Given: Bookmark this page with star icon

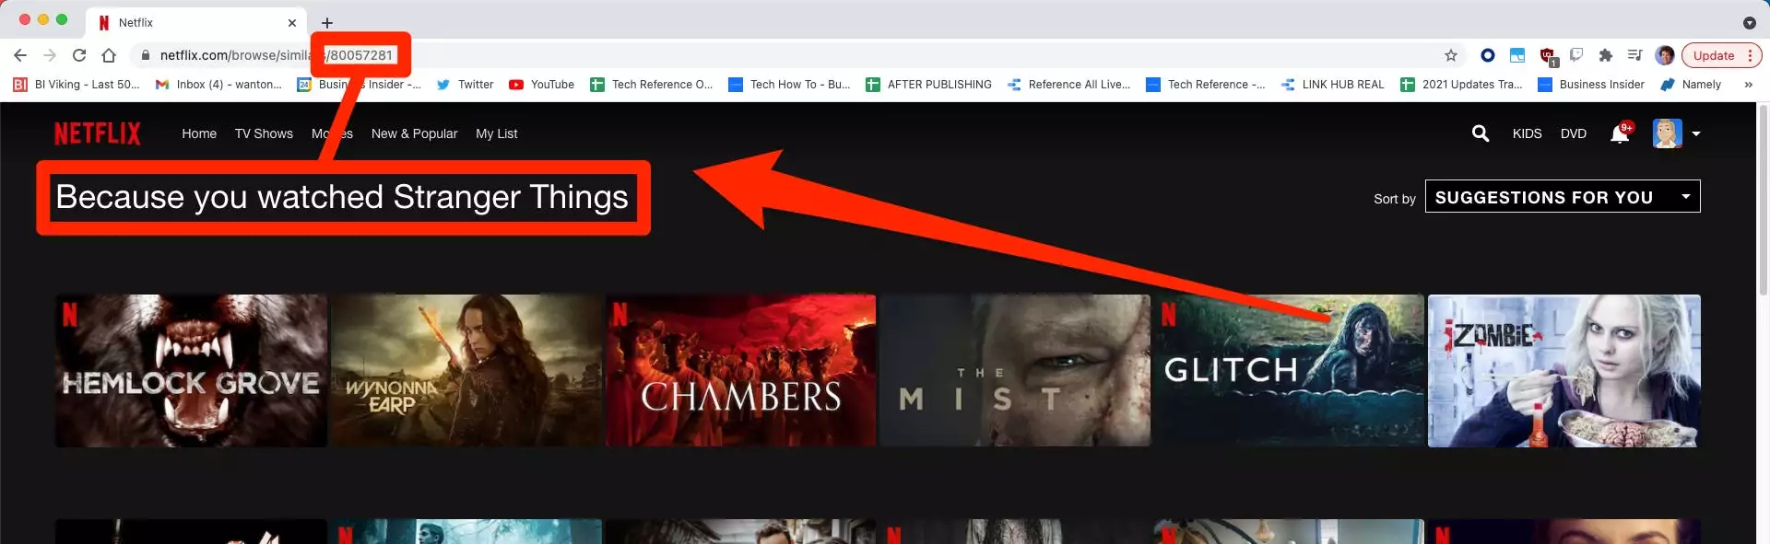Looking at the screenshot, I should click(1451, 55).
